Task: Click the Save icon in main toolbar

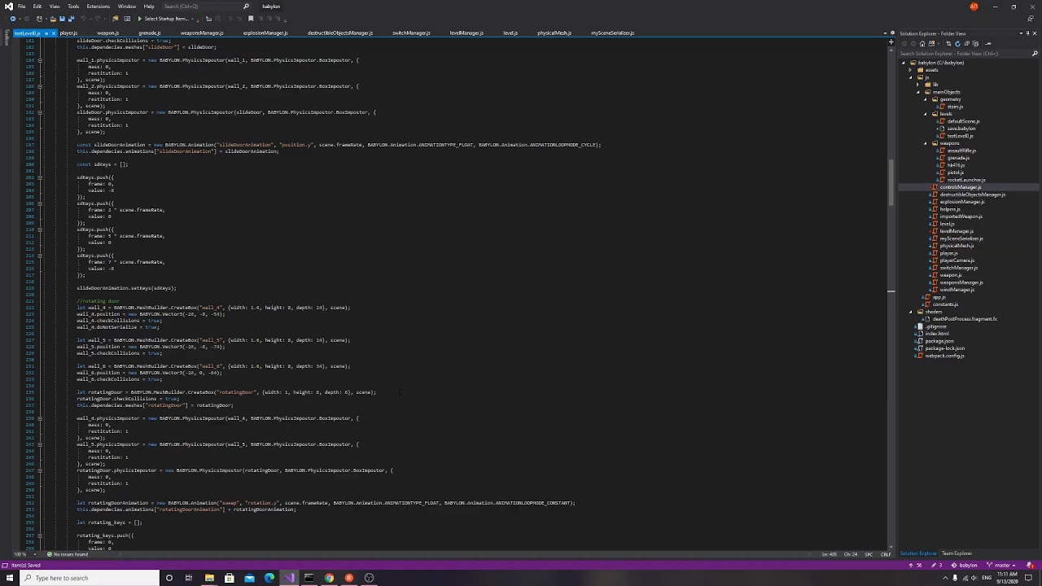Action: tap(62, 19)
